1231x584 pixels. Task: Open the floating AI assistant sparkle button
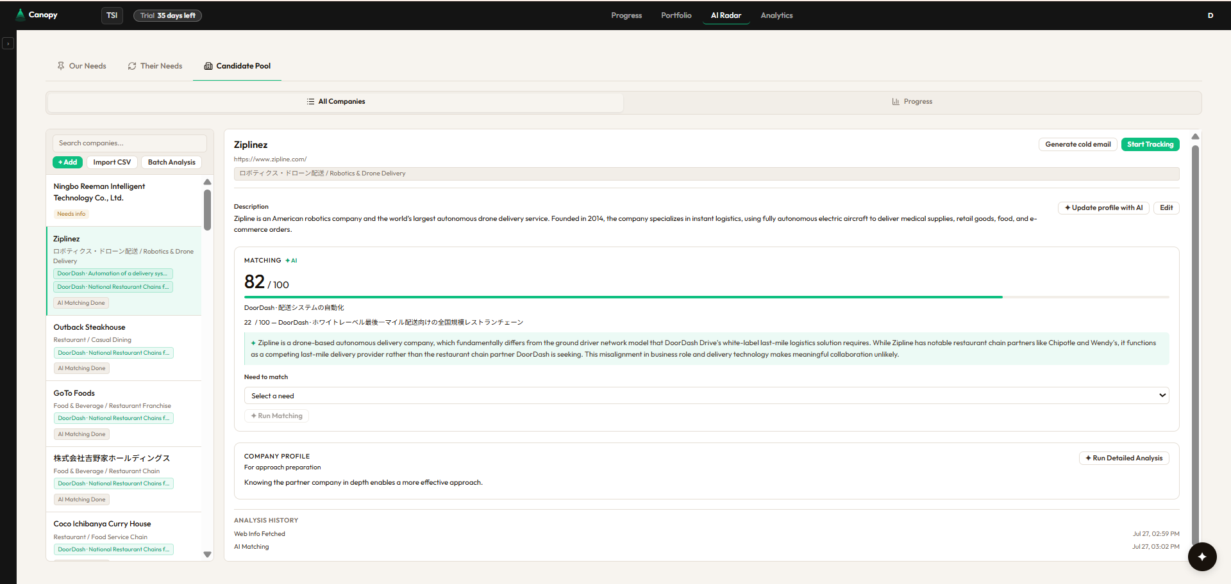point(1202,556)
